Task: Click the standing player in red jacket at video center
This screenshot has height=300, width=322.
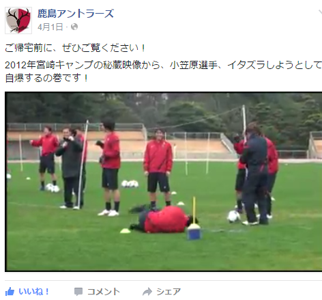Action: tap(158, 169)
